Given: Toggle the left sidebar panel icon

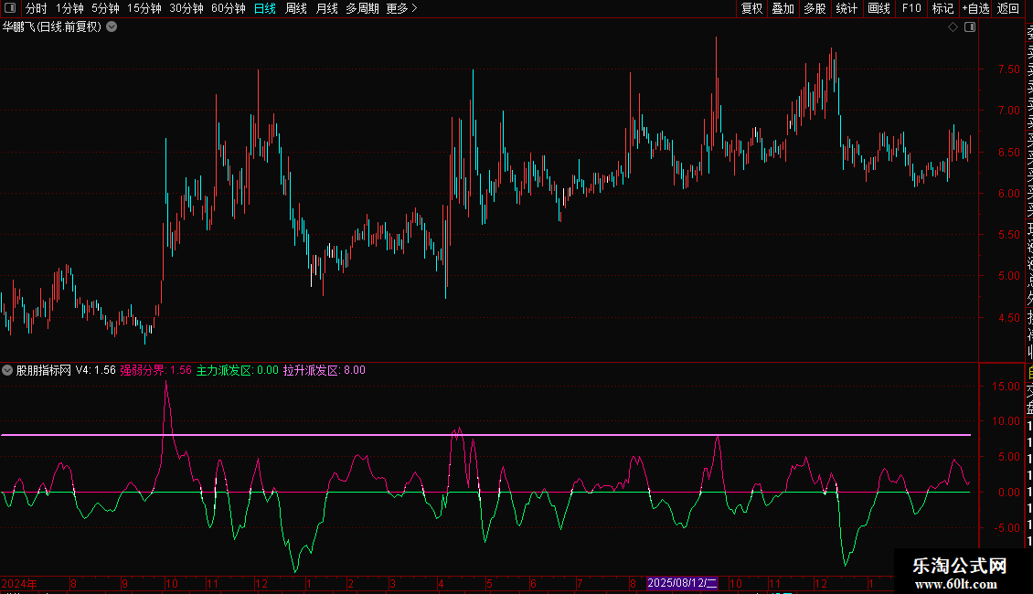Looking at the screenshot, I should click(8, 8).
